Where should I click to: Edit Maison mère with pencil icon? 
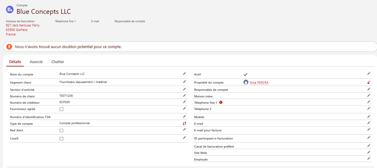[x=369, y=96]
